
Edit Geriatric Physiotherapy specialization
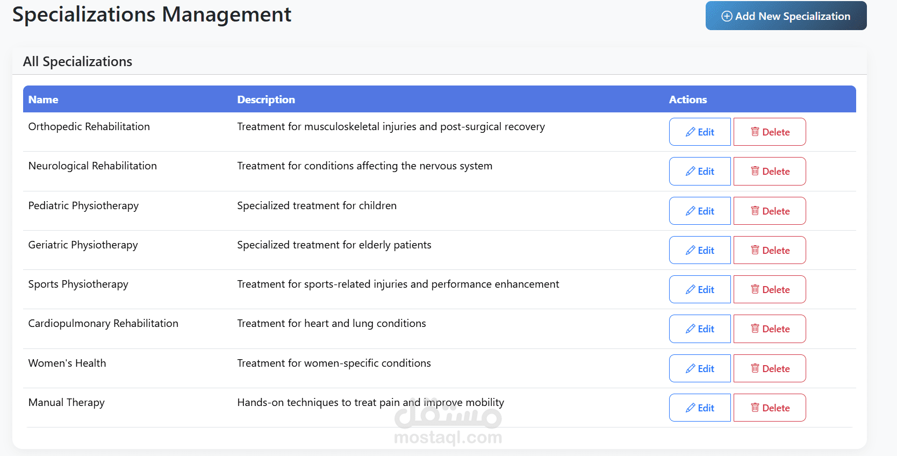[700, 250]
